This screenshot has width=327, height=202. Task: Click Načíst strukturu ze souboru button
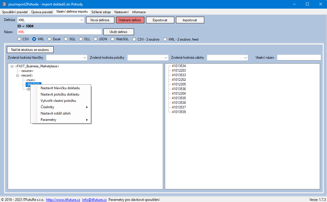pyautogui.click(x=30, y=50)
